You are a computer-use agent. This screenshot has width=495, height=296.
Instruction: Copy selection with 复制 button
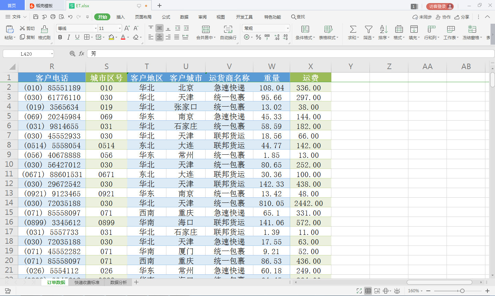point(27,37)
